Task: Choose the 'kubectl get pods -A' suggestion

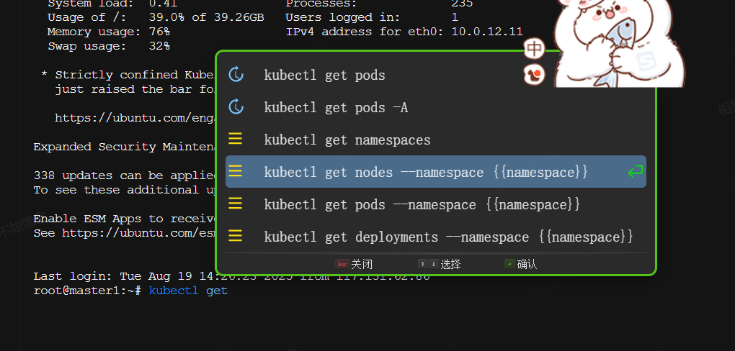Action: pyautogui.click(x=336, y=108)
